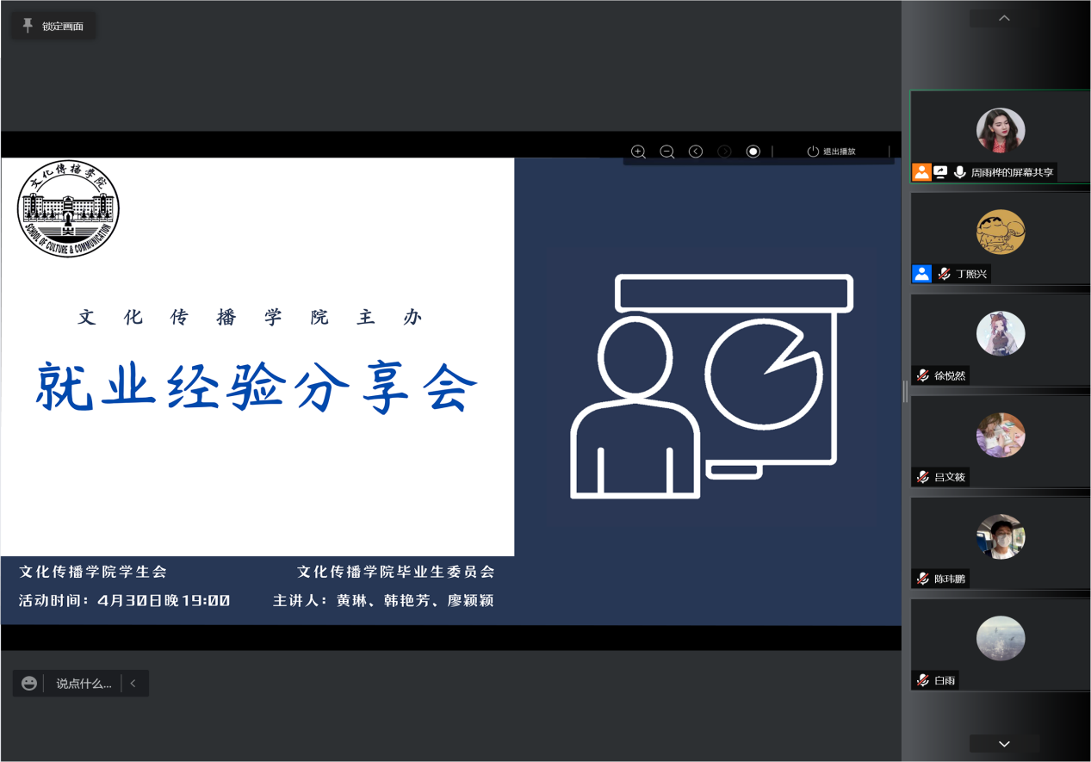Image resolution: width=1091 pixels, height=762 pixels.
Task: Click the 退出播放 exit playback button
Action: coord(831,152)
